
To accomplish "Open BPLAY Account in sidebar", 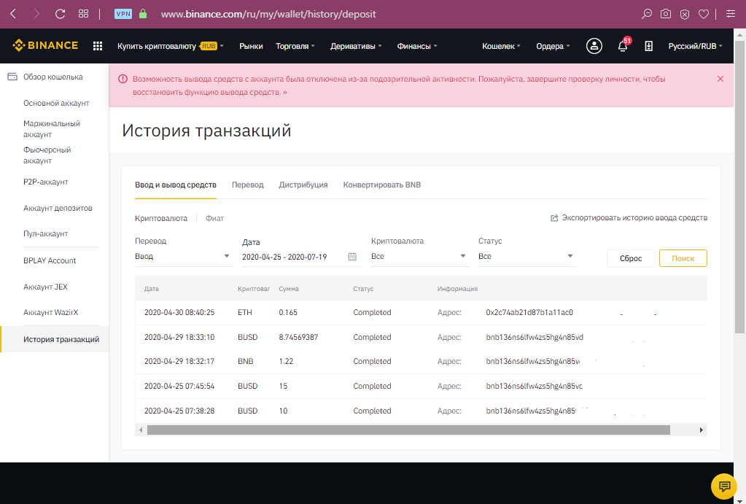I will click(x=50, y=261).
